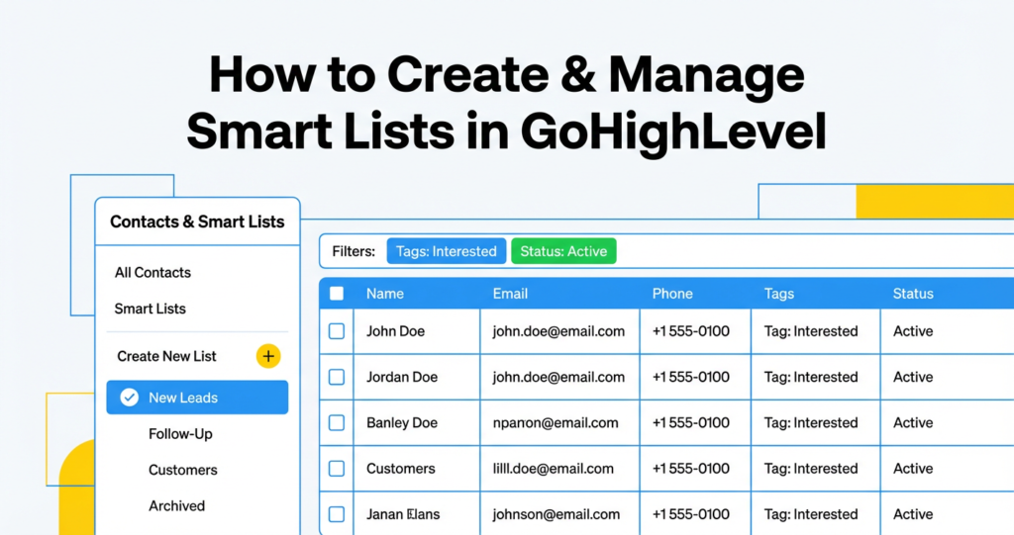Select the Archived list
Image resolution: width=1014 pixels, height=535 pixels.
click(x=176, y=506)
